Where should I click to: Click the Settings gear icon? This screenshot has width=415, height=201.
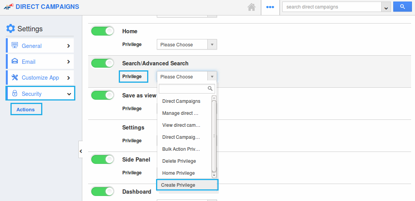pos(11,29)
